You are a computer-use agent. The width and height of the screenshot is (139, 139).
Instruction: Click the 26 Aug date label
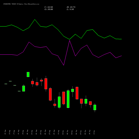click(x=45, y=132)
